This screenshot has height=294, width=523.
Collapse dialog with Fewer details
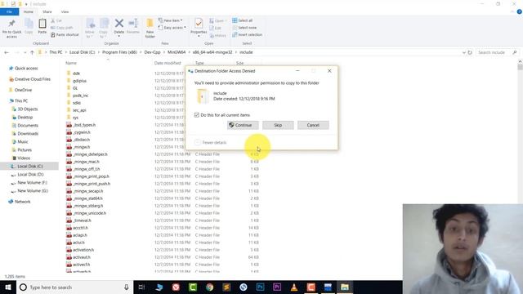[211, 143]
